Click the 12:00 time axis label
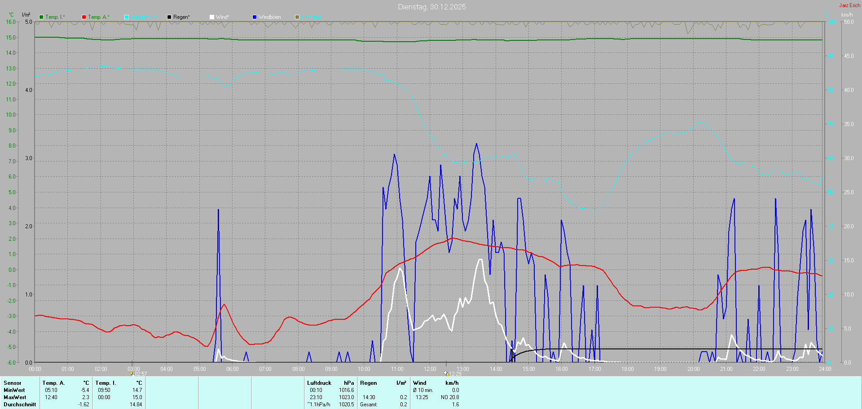862x409 pixels. [x=430, y=369]
